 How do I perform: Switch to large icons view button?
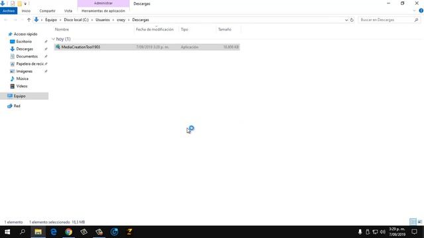[420, 222]
